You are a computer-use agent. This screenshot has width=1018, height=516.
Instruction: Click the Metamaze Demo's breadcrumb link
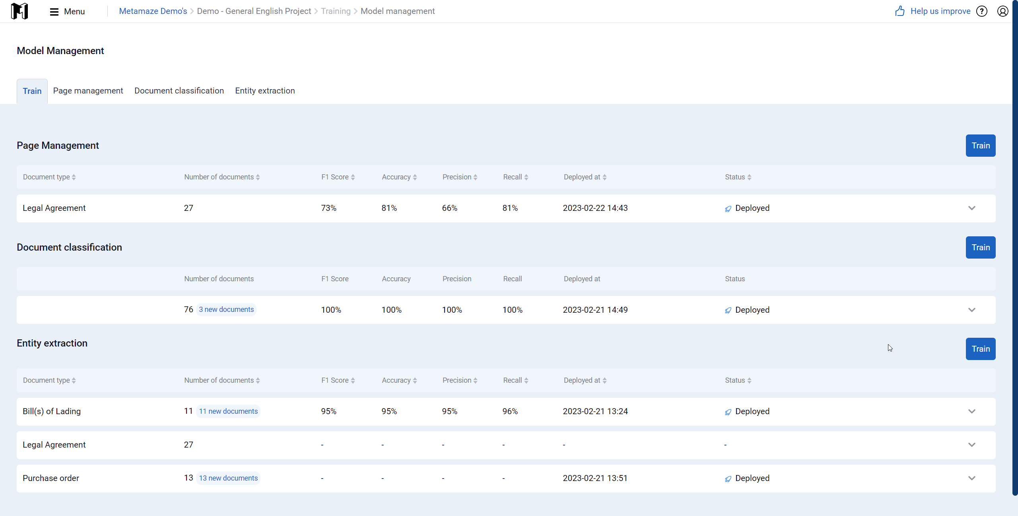pyautogui.click(x=153, y=11)
